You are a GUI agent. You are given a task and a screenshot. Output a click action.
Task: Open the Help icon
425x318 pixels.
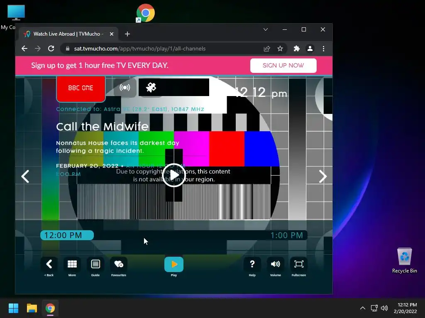pos(252,264)
